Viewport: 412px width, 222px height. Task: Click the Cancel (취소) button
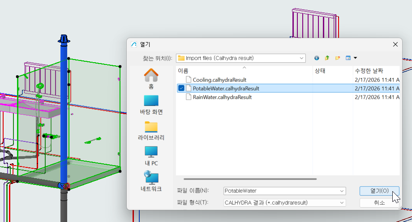pyautogui.click(x=379, y=203)
